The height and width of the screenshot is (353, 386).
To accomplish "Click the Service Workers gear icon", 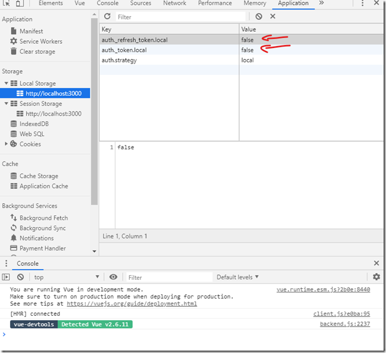I will coord(14,41).
